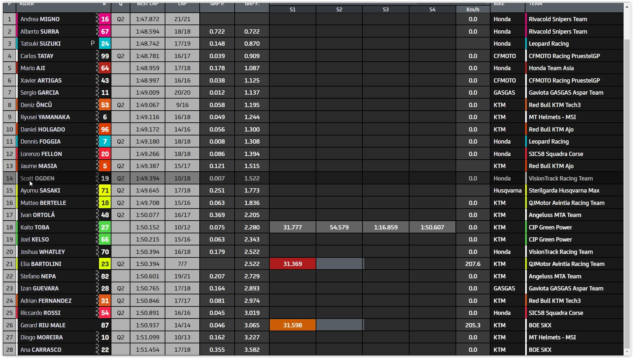Select the Scott Ogden rider row
The image size is (633, 358).
pos(37,179)
